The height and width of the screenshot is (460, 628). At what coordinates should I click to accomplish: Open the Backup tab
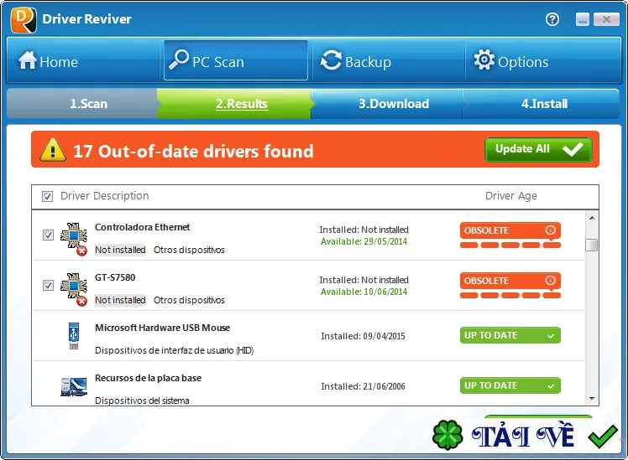point(388,61)
